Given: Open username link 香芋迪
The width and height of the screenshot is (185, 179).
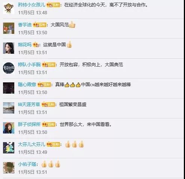Looking at the screenshot, I should coord(25,25).
